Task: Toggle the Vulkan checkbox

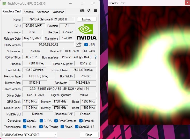Action: (25, 127)
